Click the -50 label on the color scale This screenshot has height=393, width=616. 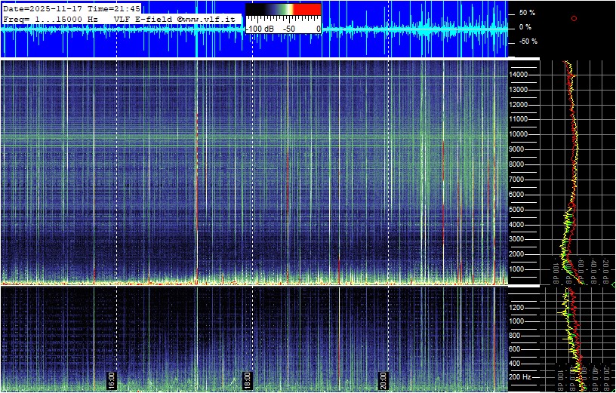click(x=288, y=29)
